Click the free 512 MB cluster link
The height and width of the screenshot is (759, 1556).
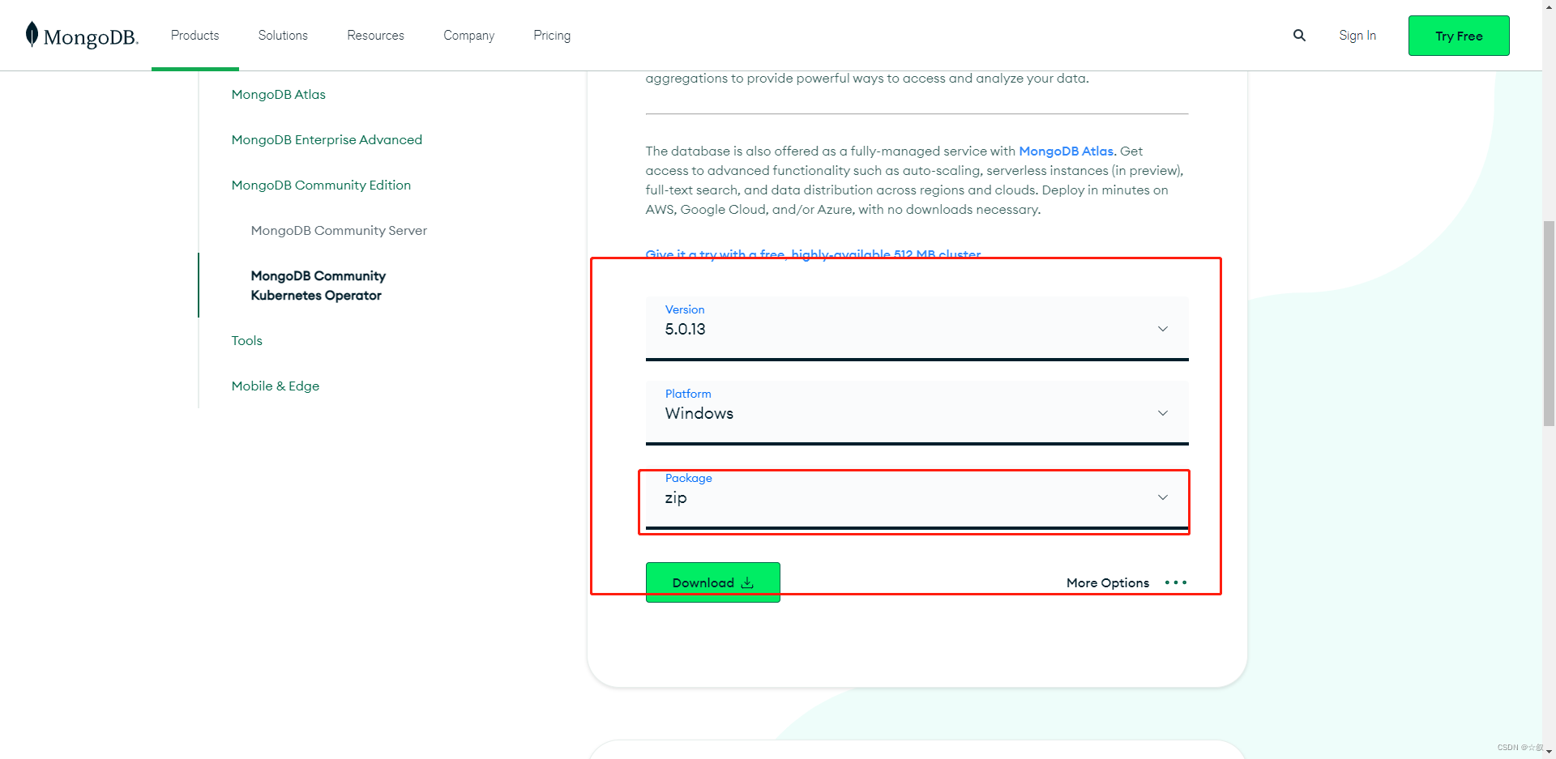[813, 254]
